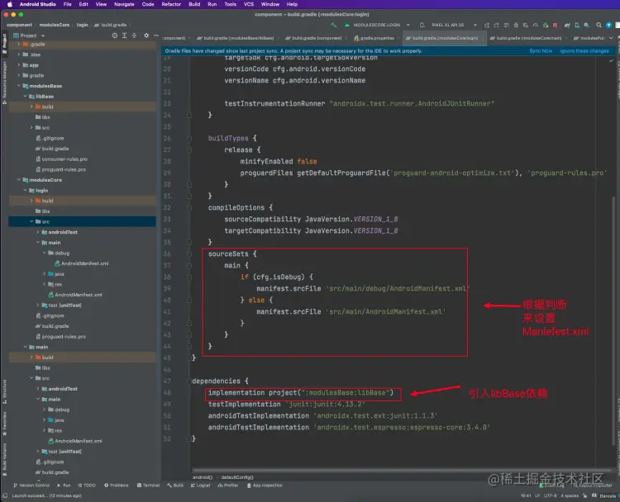Viewport: 620px width, 502px height.
Task: Open the Search Everywhere magnifier icon
Action: coord(599,25)
